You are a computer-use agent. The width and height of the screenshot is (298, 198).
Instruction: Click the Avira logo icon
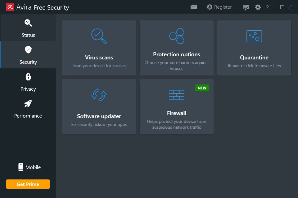(10, 7)
